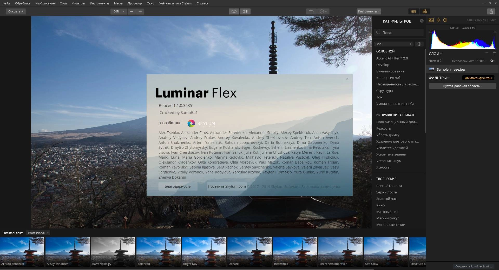Open the Пустая рабочая область workspace dropdown
499x270 pixels.
tap(462, 86)
